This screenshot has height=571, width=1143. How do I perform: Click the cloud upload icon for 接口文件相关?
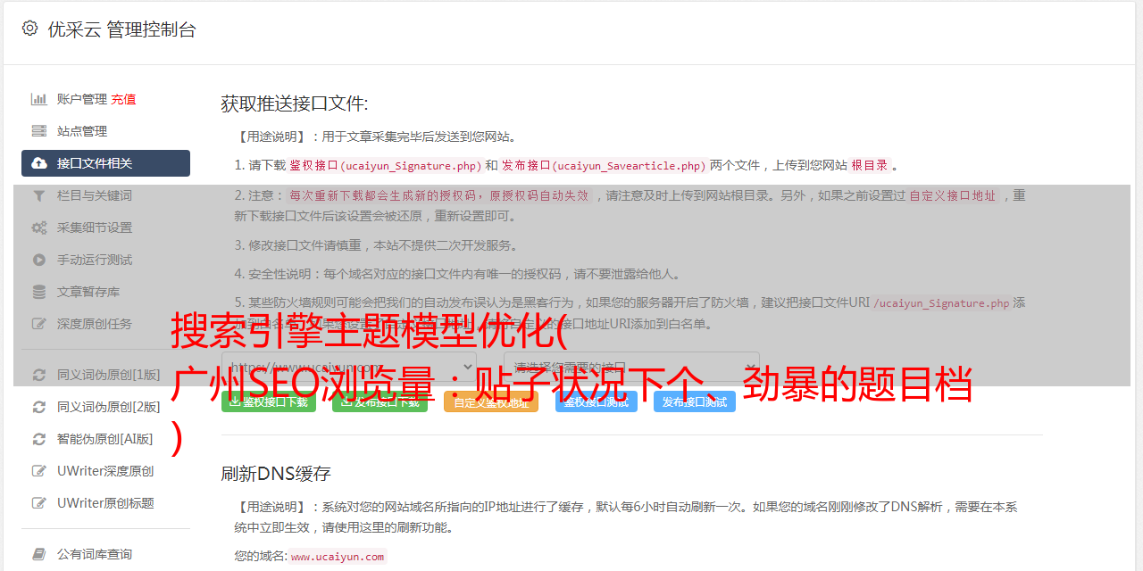click(39, 163)
